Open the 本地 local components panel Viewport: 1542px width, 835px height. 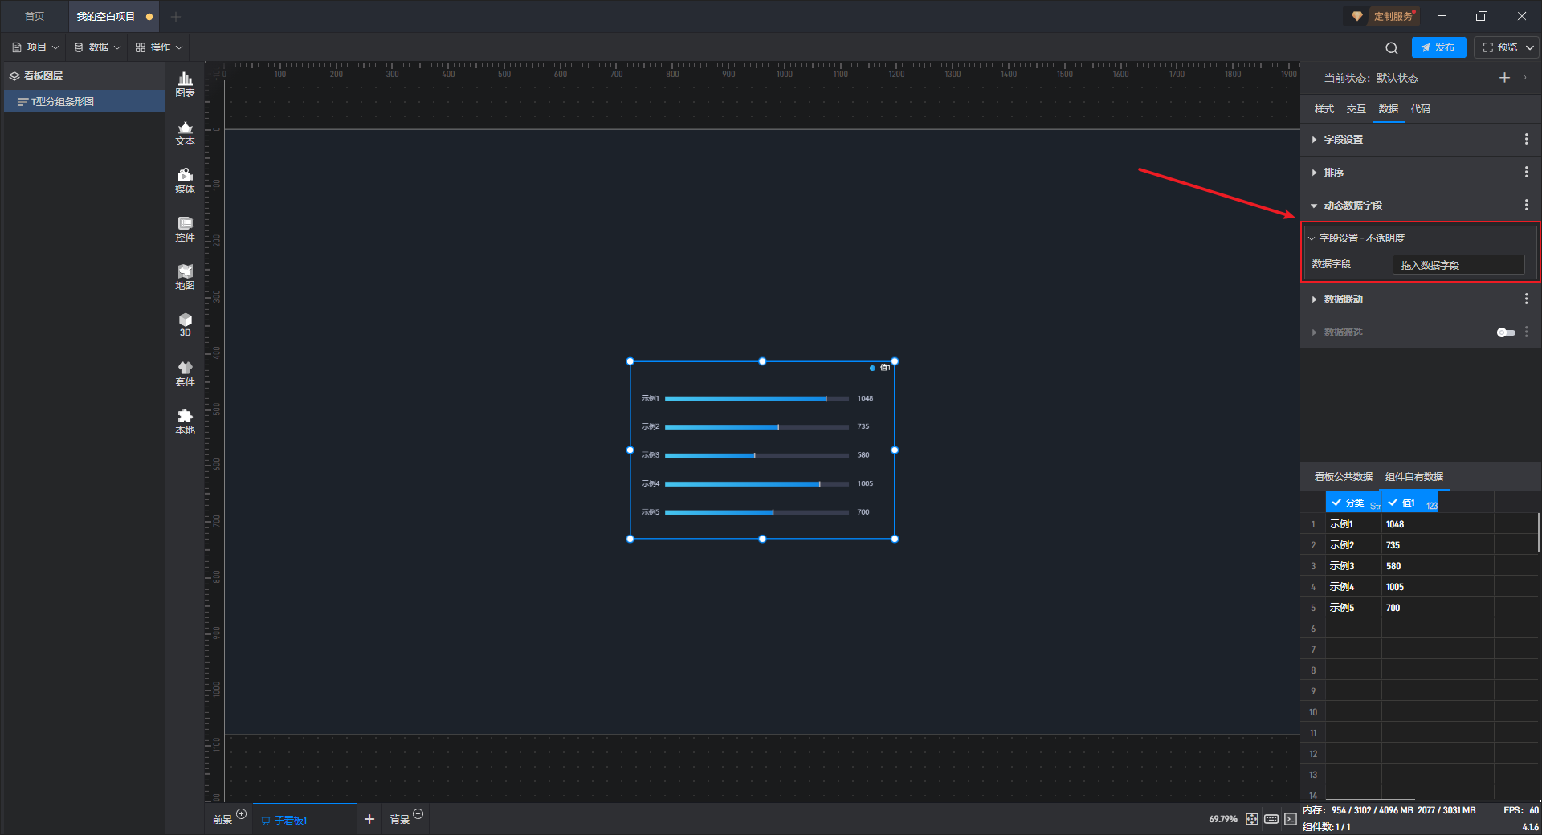pos(185,422)
